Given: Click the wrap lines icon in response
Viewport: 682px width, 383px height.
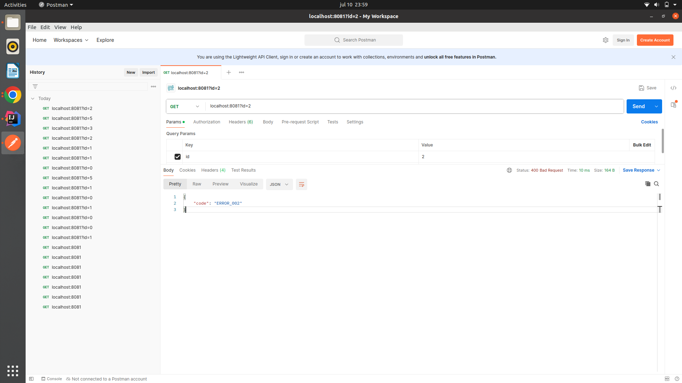Looking at the screenshot, I should pos(301,184).
